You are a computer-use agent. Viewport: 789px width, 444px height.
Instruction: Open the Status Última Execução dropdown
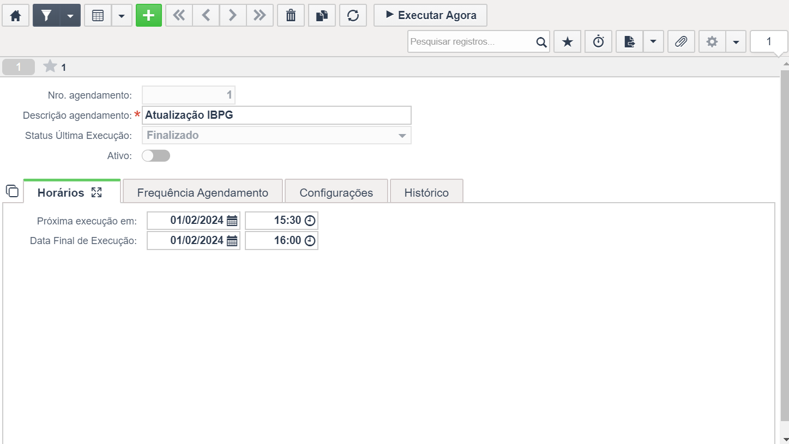pyautogui.click(x=276, y=135)
